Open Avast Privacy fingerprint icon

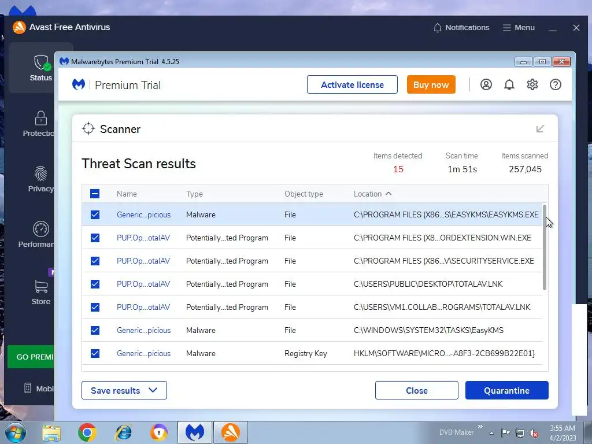(x=41, y=173)
